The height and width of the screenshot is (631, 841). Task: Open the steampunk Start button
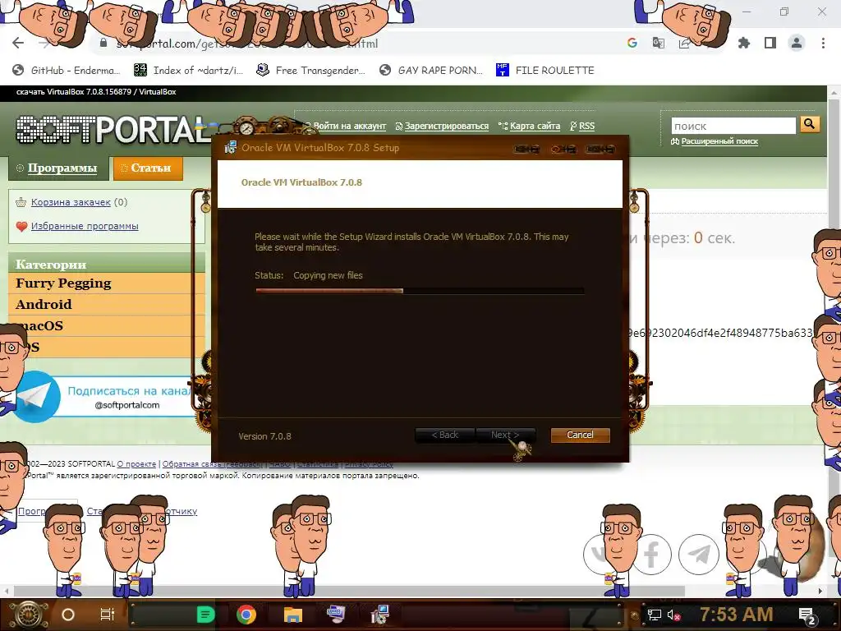point(28,615)
